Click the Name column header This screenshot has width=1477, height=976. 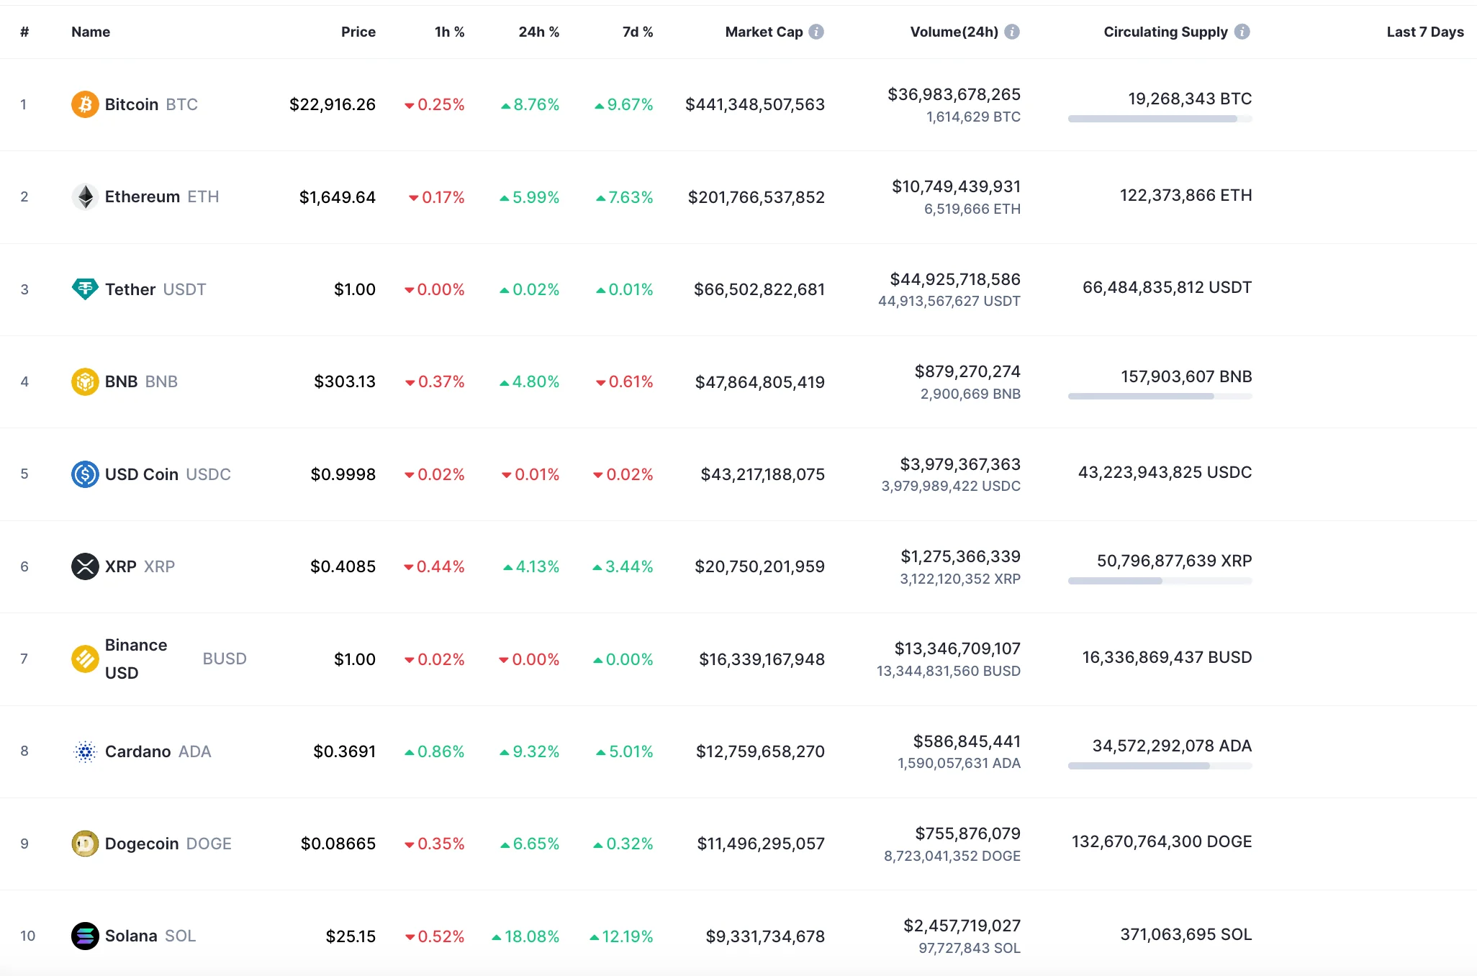(90, 31)
